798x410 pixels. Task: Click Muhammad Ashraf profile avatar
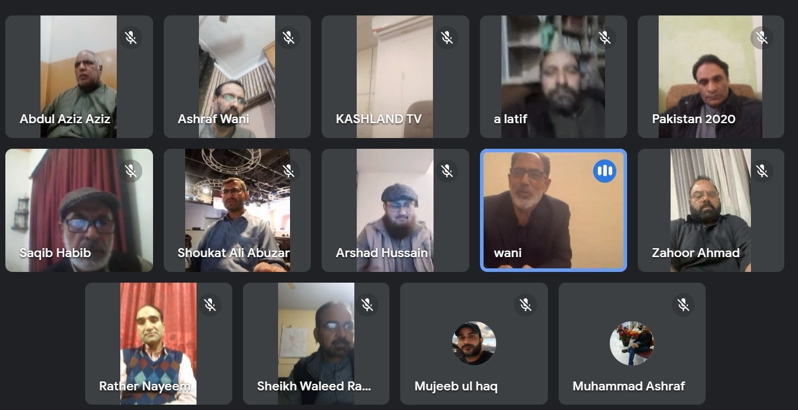pos(632,343)
